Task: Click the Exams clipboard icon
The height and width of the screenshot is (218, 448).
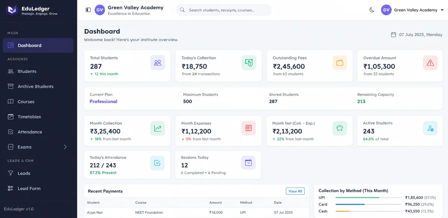Action: point(10,147)
